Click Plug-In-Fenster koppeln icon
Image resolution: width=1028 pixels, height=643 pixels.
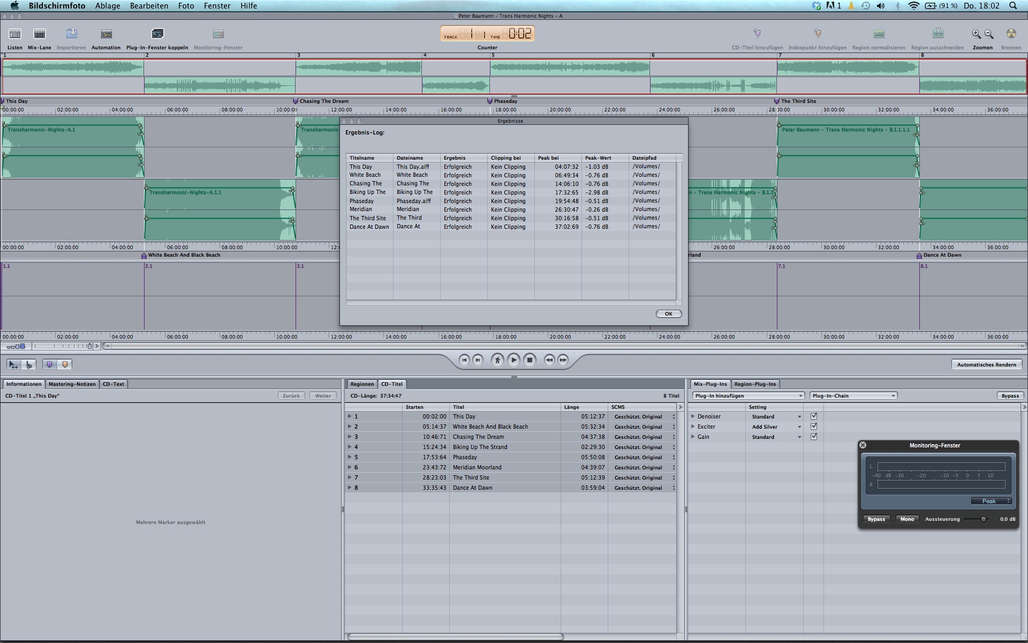tap(157, 34)
